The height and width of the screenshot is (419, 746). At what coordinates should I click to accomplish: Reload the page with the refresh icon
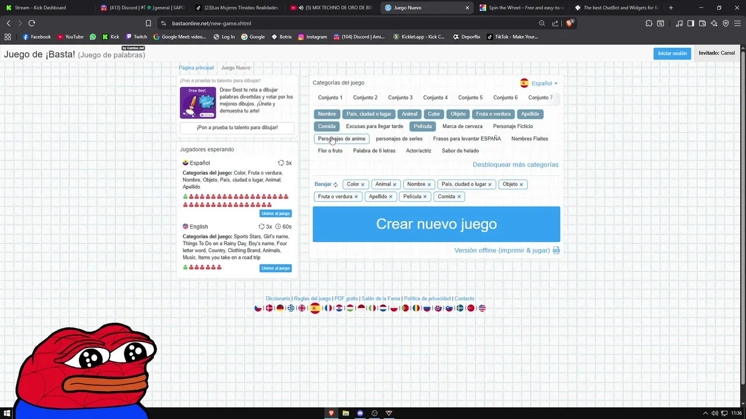(x=31, y=23)
